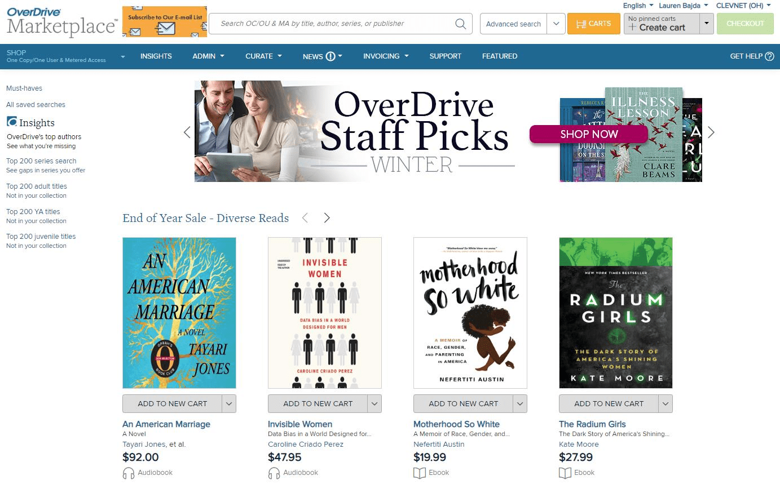Click the book icon under The Radium Girls

click(565, 473)
